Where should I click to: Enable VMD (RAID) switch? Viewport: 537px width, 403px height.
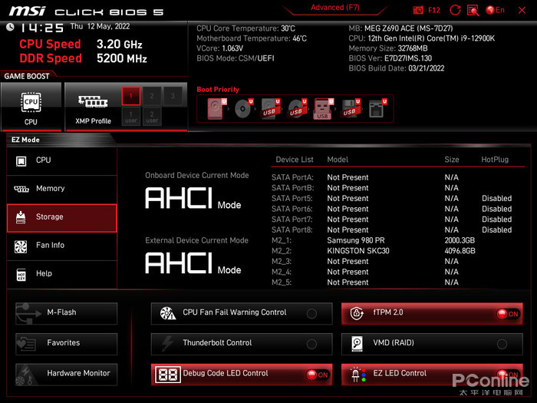502,344
